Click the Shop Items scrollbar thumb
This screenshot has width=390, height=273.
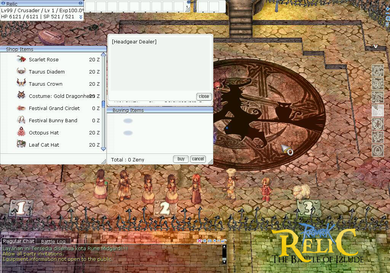tap(104, 104)
